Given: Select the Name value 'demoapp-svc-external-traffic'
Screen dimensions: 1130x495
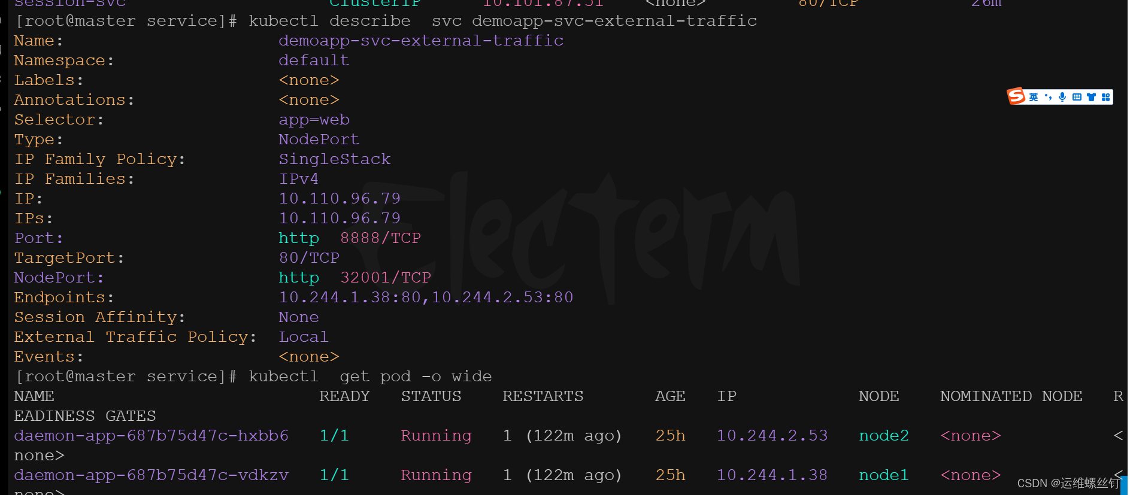Looking at the screenshot, I should tap(421, 41).
